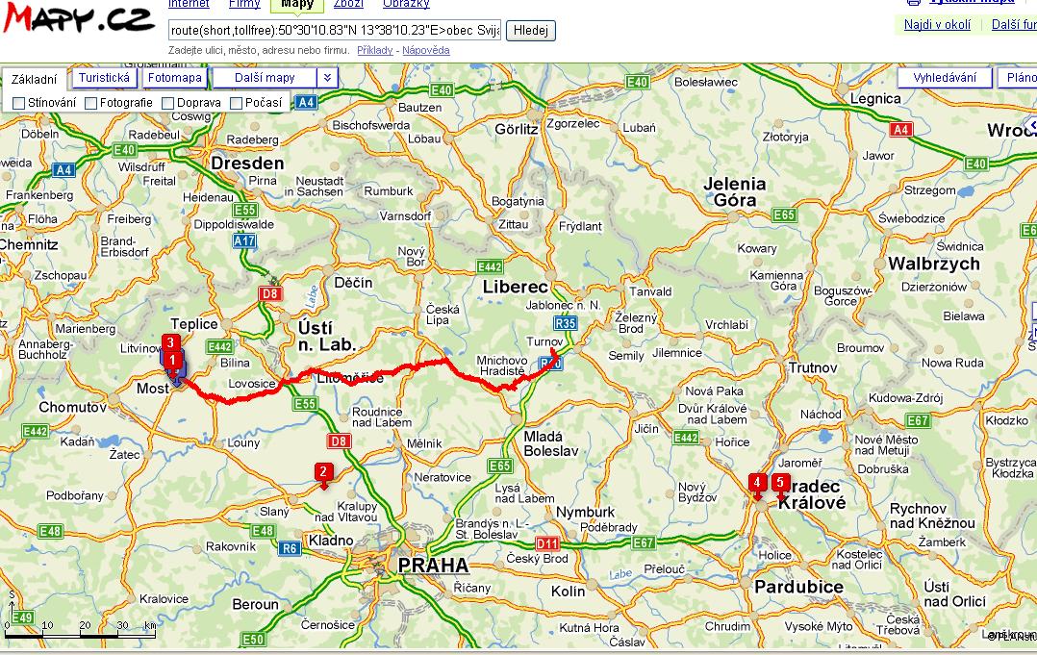Turn on the Počasí weather checkbox
Screen dimensions: 1037x655
pos(237,103)
